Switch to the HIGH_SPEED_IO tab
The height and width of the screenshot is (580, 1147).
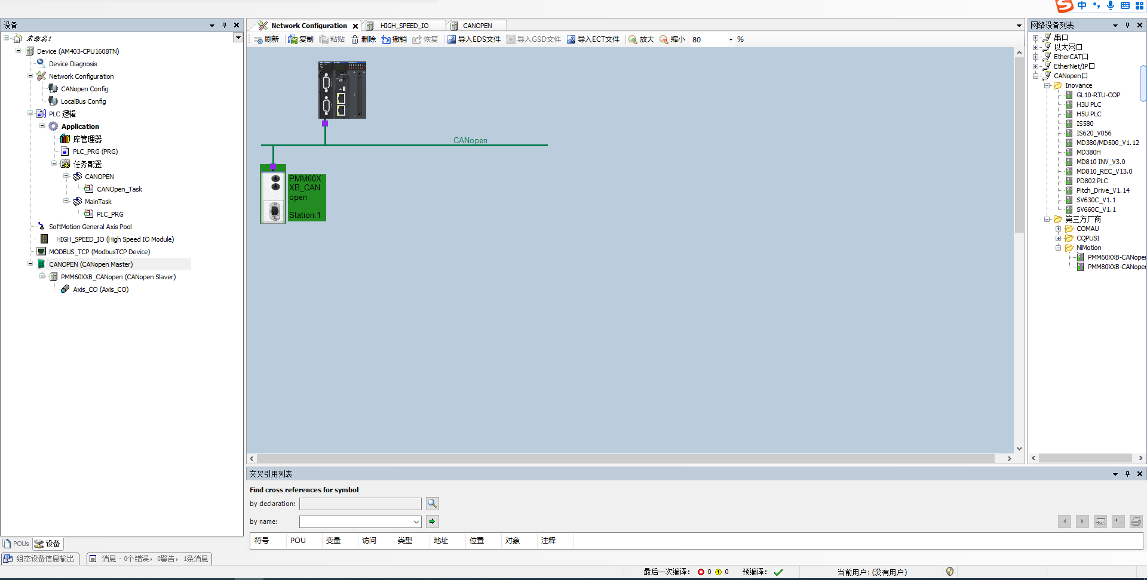coord(404,26)
